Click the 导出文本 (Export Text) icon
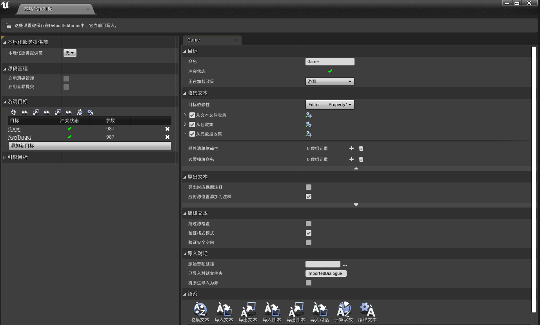The height and width of the screenshot is (325, 540). (x=248, y=309)
